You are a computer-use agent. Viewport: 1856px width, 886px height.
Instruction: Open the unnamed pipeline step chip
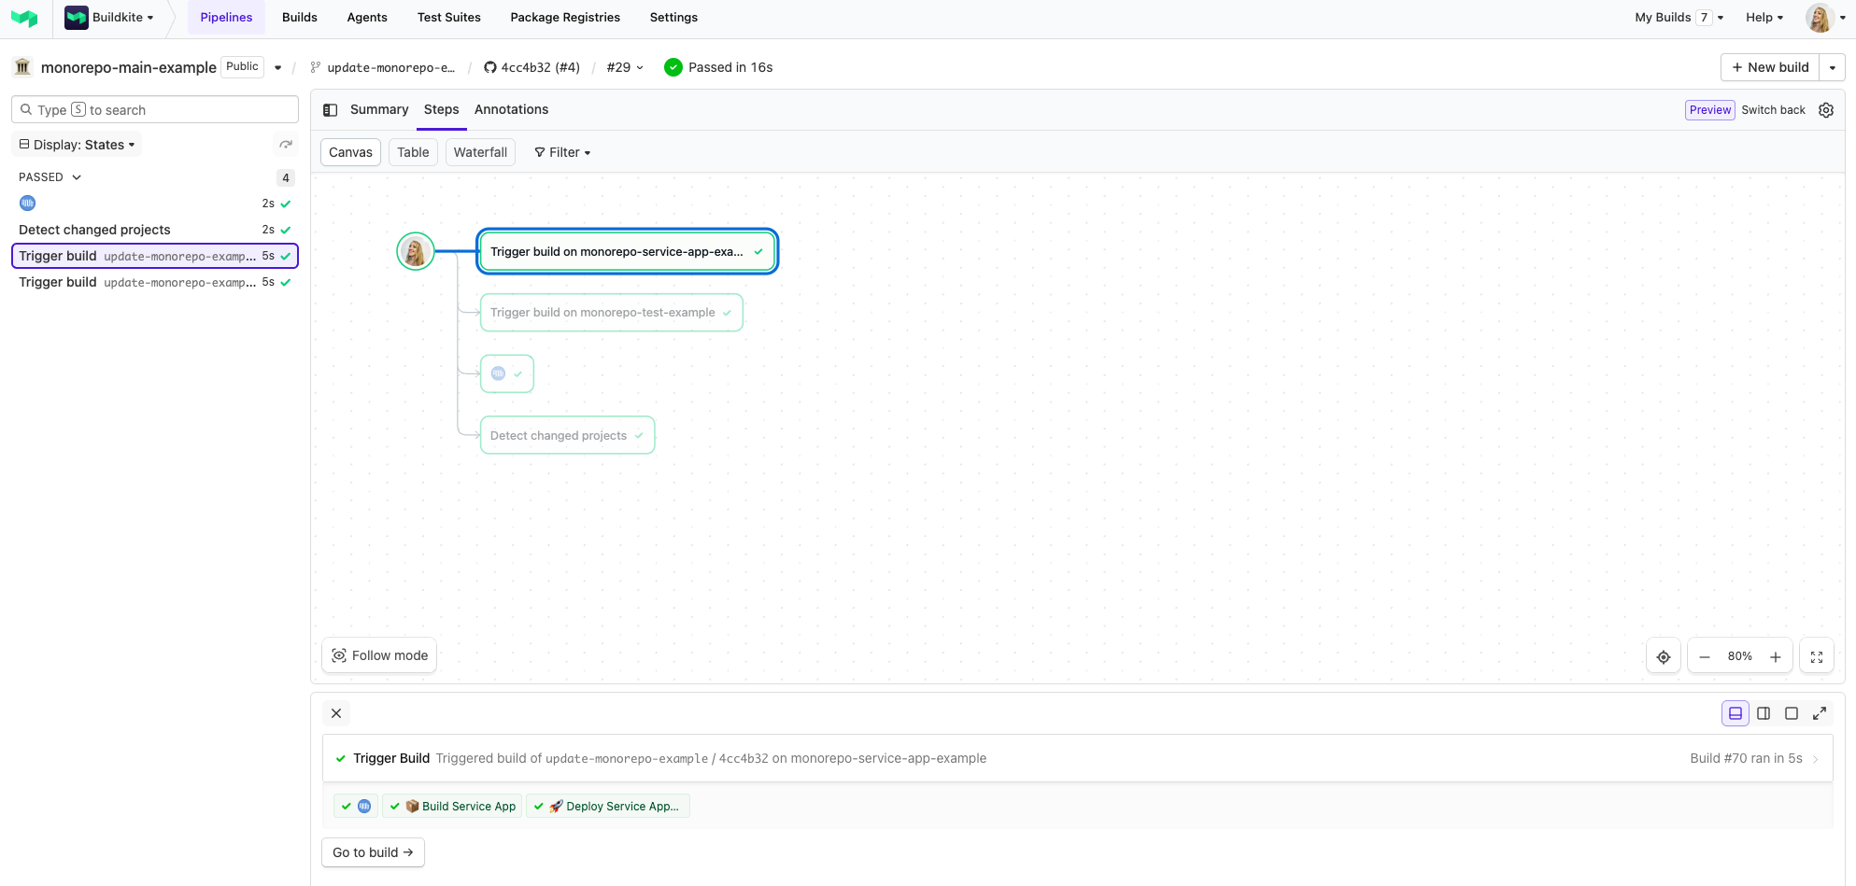pyautogui.click(x=356, y=807)
